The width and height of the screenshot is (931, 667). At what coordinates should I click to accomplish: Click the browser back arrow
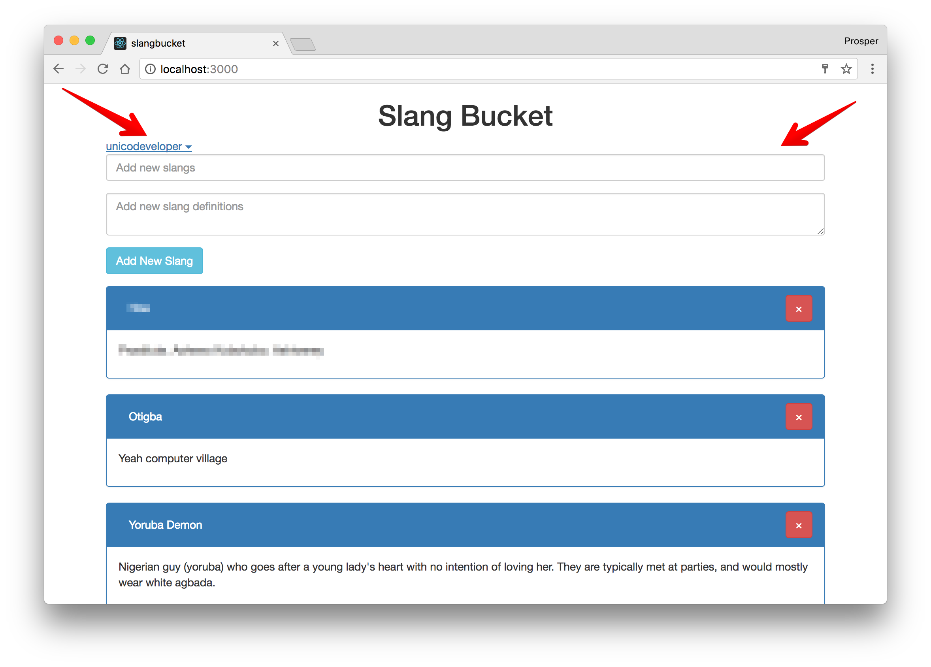[59, 69]
